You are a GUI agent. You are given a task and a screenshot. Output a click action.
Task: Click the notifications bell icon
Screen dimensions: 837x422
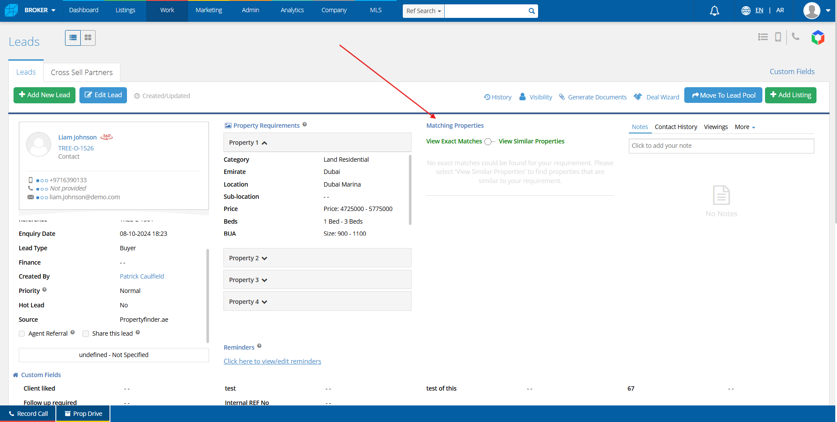click(x=714, y=11)
